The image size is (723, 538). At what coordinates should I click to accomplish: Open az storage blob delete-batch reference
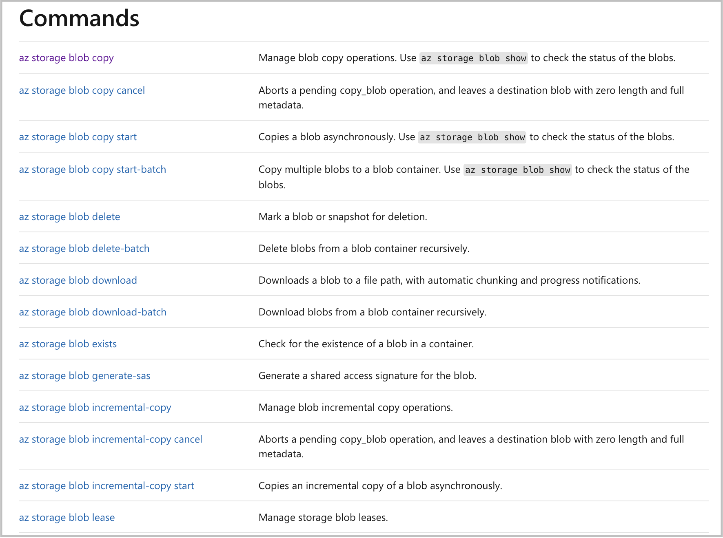84,249
